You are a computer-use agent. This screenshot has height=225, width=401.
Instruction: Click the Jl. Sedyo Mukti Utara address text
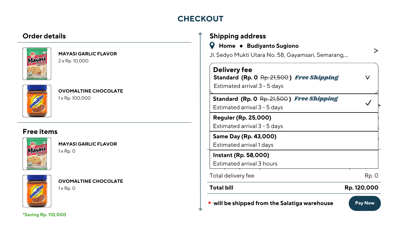coord(279,55)
